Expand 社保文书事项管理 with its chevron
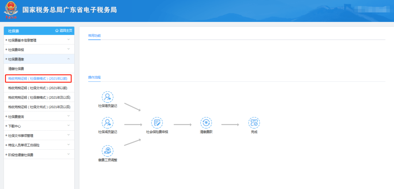The image size is (394, 189). 69,135
